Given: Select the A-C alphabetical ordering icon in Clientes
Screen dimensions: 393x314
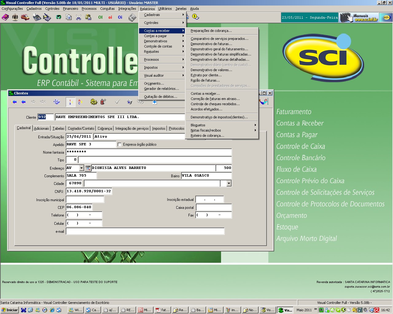Looking at the screenshot, I should 80,102.
